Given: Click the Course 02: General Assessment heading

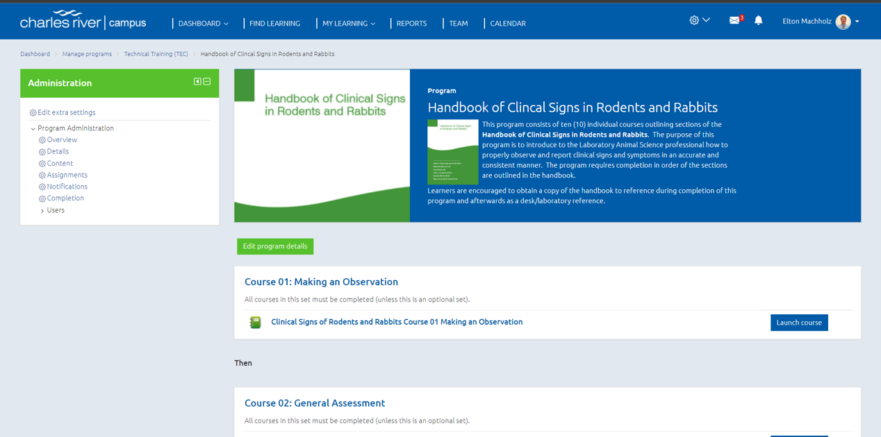Looking at the screenshot, I should (315, 403).
